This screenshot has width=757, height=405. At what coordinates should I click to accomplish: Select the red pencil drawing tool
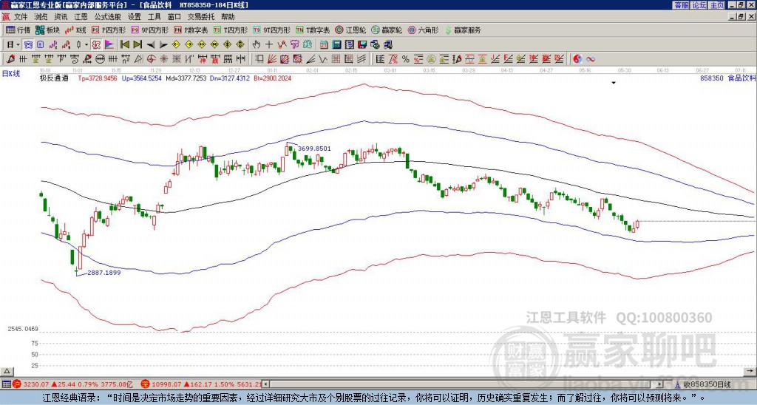point(10,59)
